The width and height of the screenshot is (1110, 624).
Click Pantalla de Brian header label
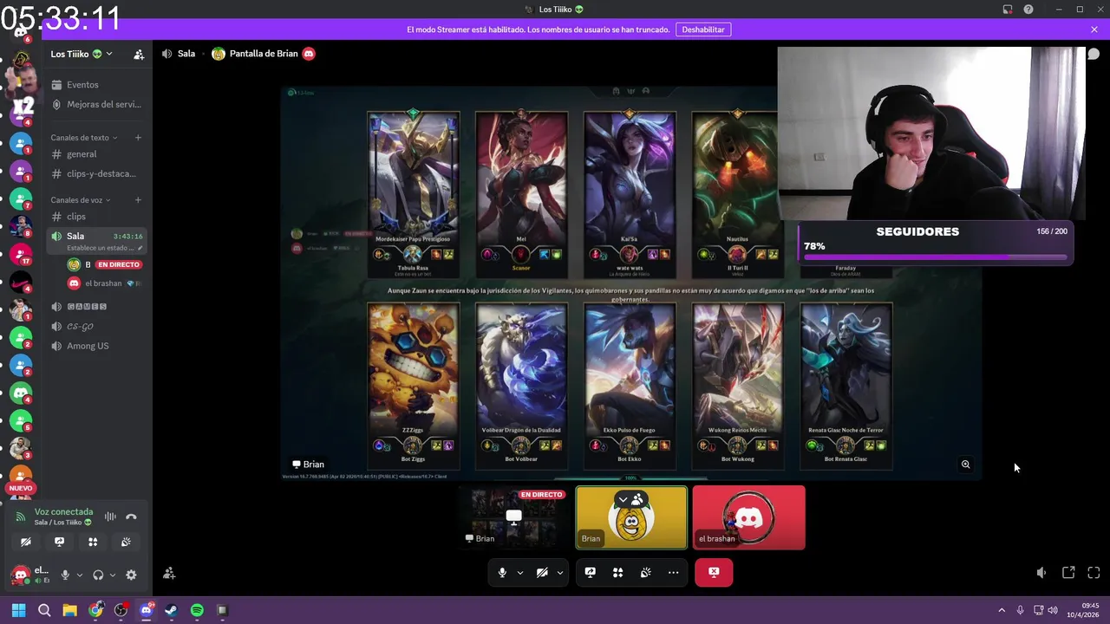264,54
